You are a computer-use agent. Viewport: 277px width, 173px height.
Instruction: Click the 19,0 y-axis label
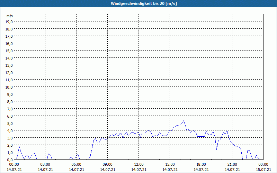coord(9,22)
